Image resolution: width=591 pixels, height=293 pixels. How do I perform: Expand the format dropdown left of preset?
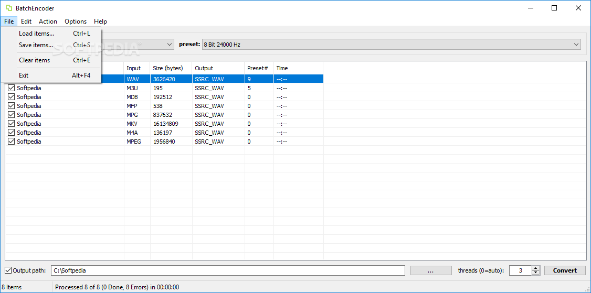click(x=170, y=45)
